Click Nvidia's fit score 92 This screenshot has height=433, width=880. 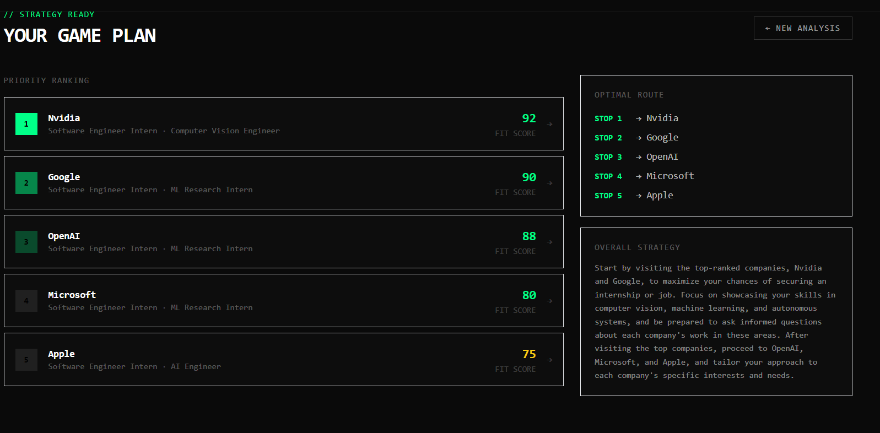coord(529,118)
